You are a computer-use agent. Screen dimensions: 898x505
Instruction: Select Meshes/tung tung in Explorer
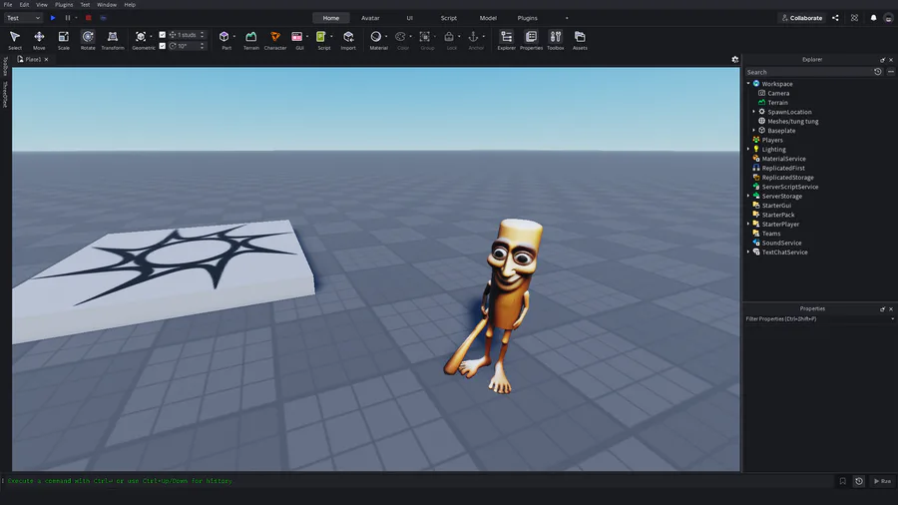click(793, 122)
